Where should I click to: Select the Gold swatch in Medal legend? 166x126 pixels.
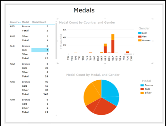142,89
